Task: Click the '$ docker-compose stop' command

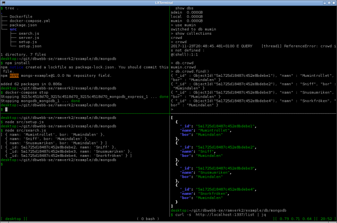Action: pos(25,93)
